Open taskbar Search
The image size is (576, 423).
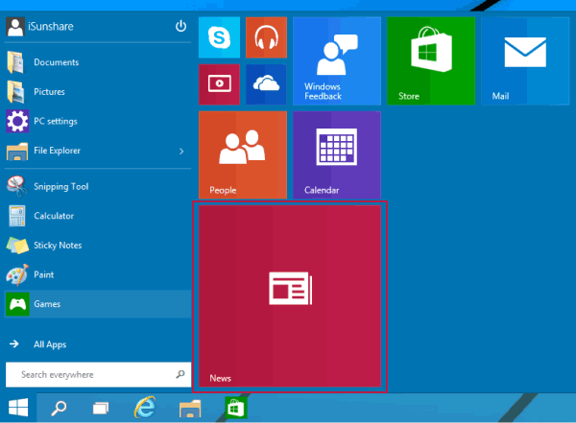coord(59,408)
